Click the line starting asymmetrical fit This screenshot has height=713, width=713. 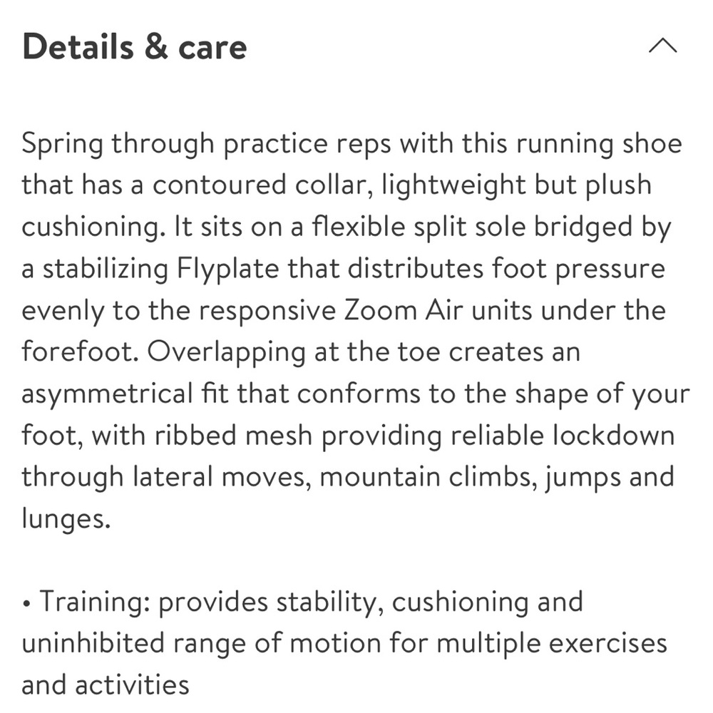pyautogui.click(x=356, y=394)
